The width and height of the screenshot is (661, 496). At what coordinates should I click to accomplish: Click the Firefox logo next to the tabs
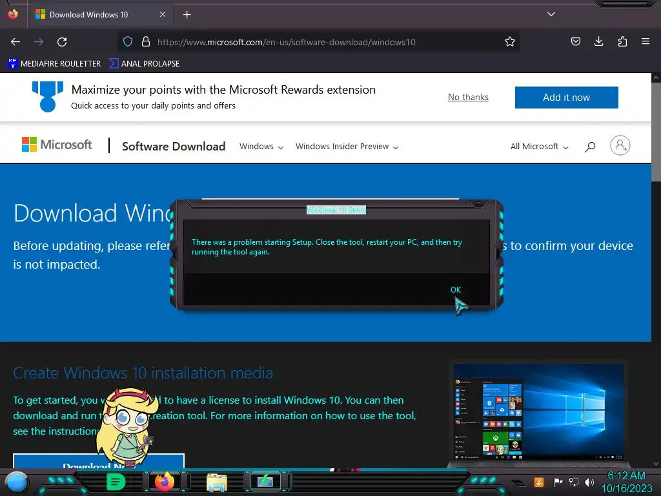pos(13,14)
